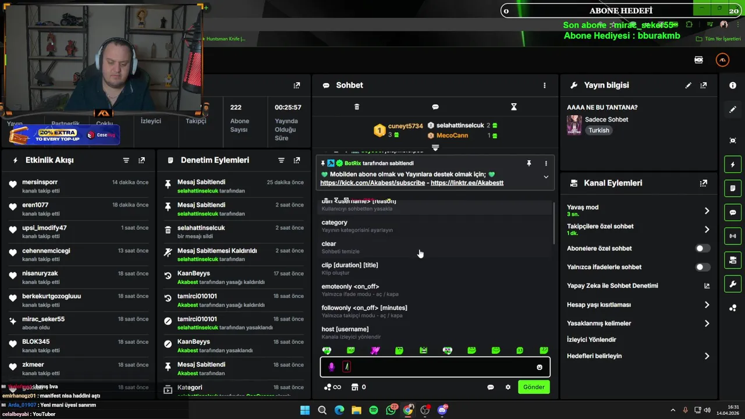Click the Sadece Sohbet category thumbnail
745x419 pixels.
pyautogui.click(x=574, y=125)
